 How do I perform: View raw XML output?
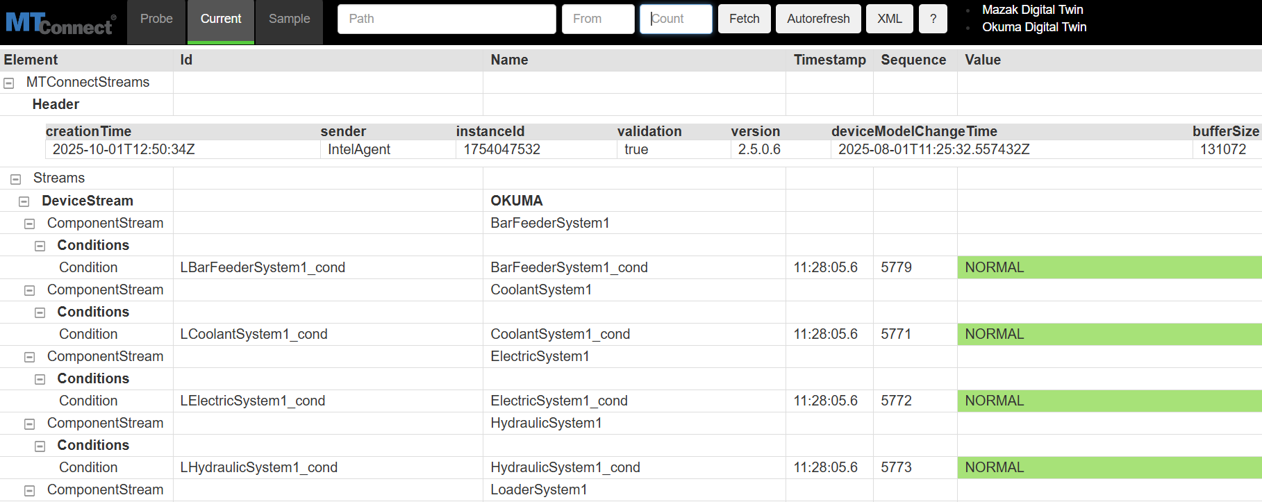pyautogui.click(x=889, y=19)
